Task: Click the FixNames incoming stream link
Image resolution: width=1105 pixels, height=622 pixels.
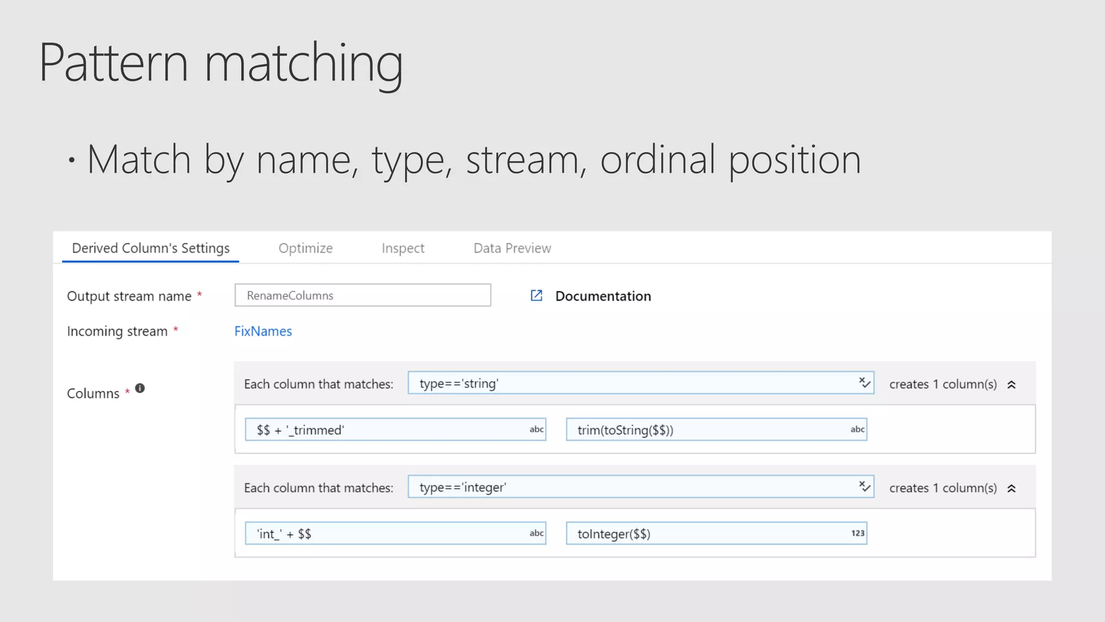Action: click(x=263, y=331)
